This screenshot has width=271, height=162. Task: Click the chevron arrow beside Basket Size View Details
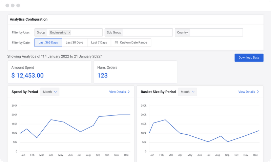tap(258, 92)
